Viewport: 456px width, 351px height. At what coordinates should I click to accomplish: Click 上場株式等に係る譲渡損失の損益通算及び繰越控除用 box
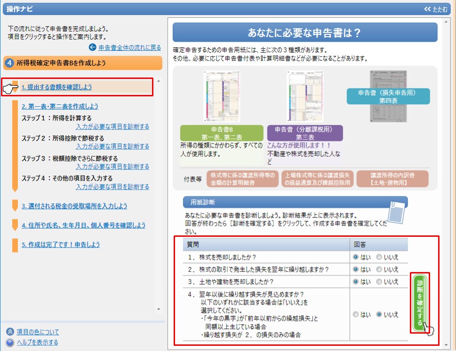pyautogui.click(x=317, y=179)
